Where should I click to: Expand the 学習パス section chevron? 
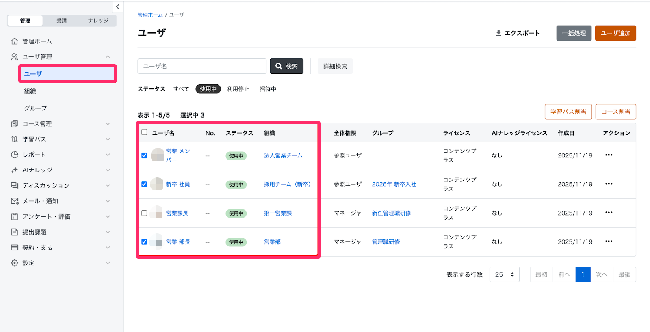(x=108, y=139)
